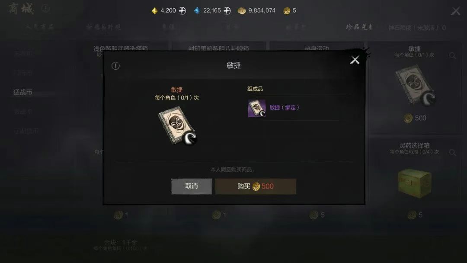The height and width of the screenshot is (263, 467).
Task: Switch to the 珍品兑换 tab
Action: (359, 27)
